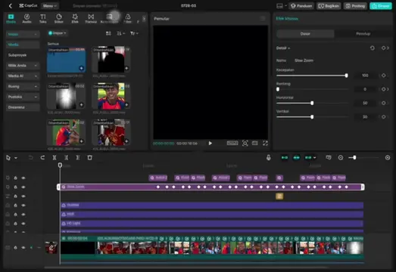Click the Bagikan button
The width and height of the screenshot is (396, 272).
(329, 6)
